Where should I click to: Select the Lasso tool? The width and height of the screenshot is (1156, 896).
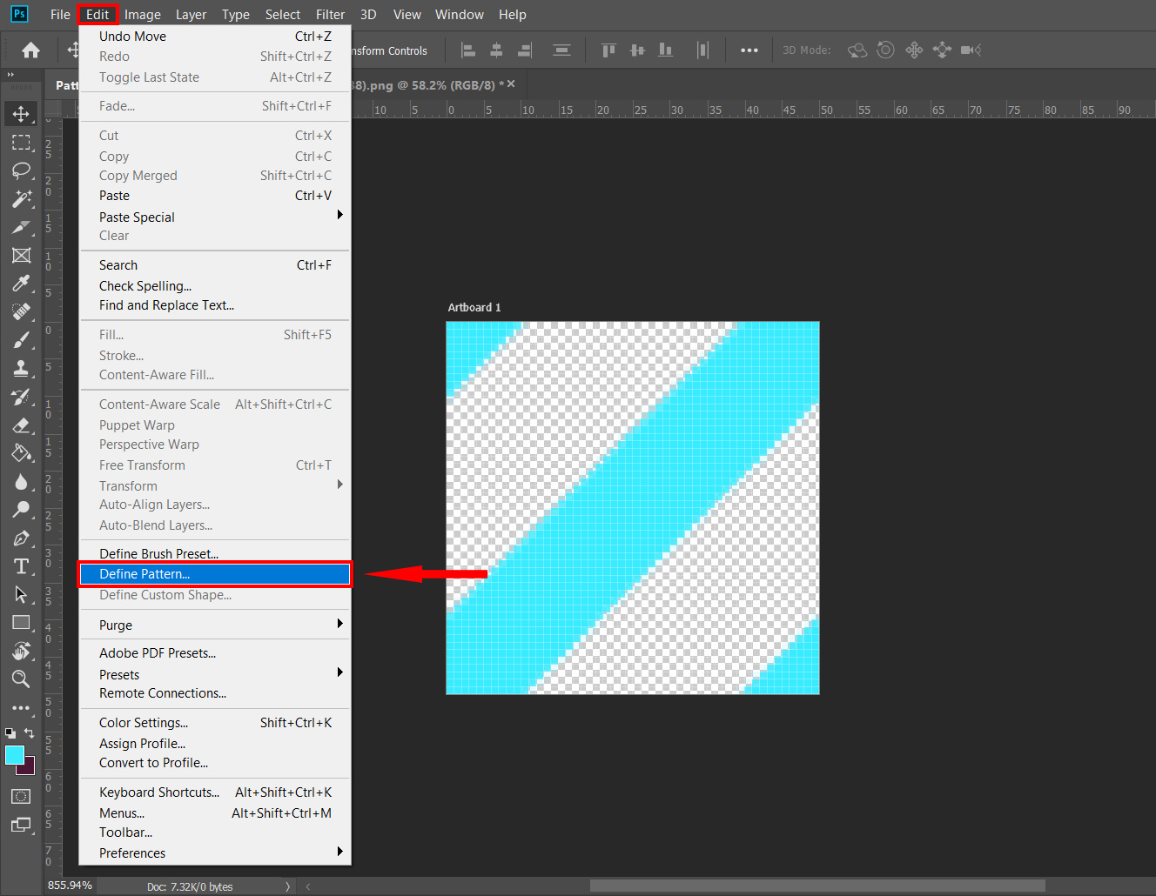[21, 171]
